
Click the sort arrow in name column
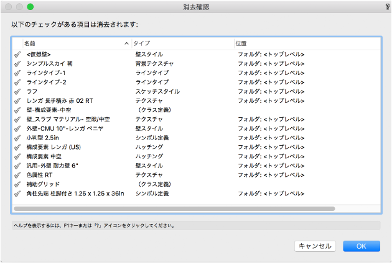click(x=127, y=43)
